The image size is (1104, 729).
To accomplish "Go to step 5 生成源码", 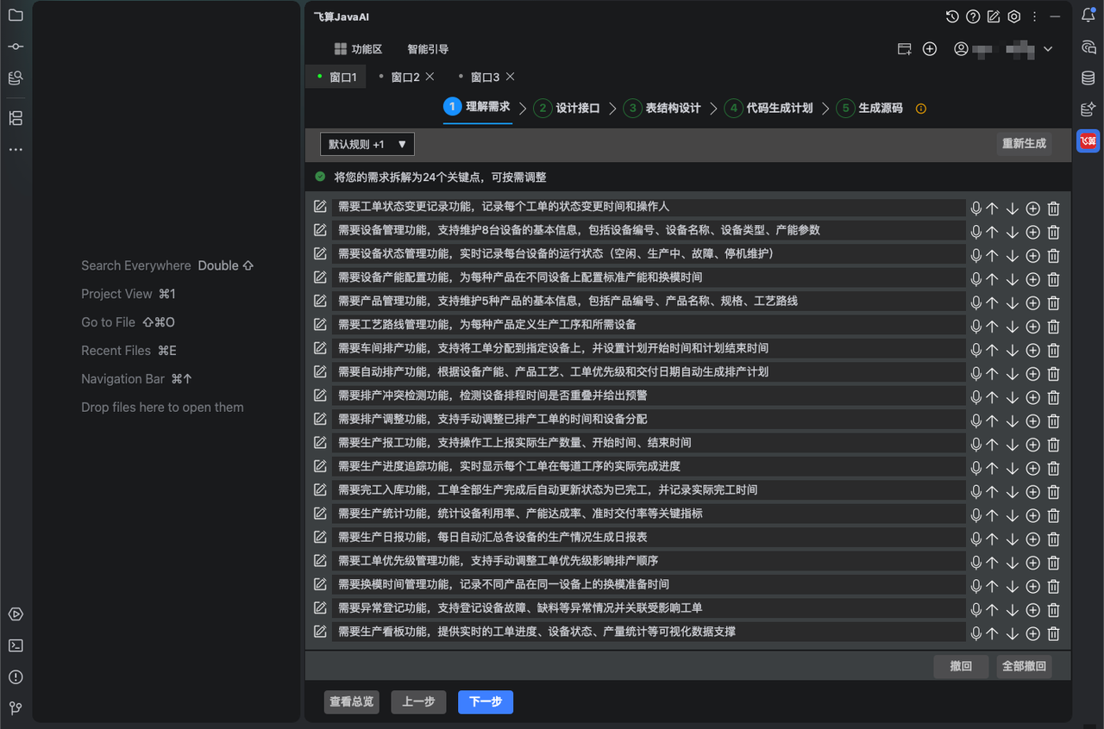I will [x=869, y=108].
